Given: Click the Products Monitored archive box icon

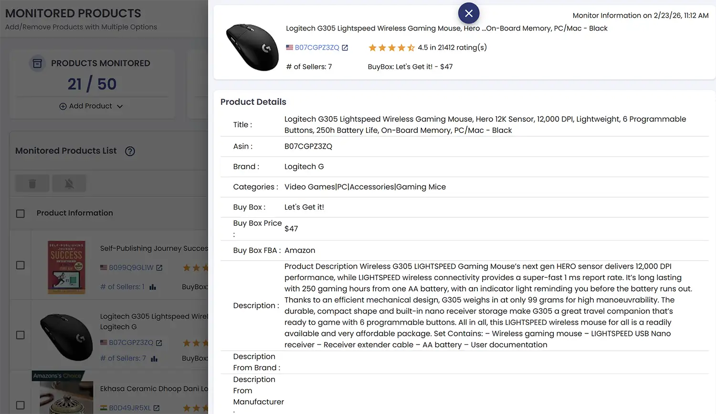Looking at the screenshot, I should pyautogui.click(x=37, y=63).
